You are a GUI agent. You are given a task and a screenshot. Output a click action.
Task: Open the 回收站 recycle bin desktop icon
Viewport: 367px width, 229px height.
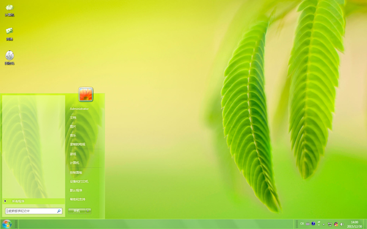(10, 58)
